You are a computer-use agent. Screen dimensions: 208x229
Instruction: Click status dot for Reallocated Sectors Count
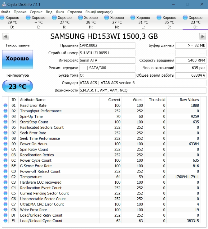[6, 127]
